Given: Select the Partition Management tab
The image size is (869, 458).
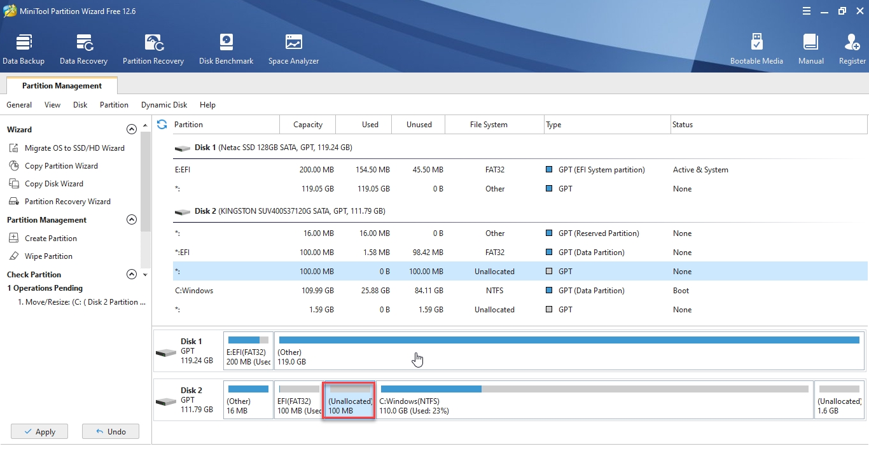Looking at the screenshot, I should pyautogui.click(x=62, y=86).
